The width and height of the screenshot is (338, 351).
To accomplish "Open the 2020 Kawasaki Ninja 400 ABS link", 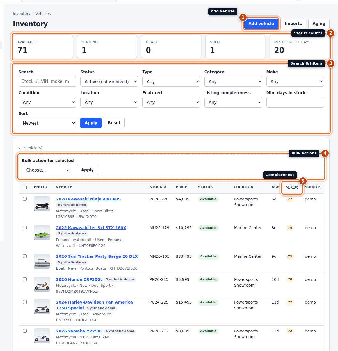I will pos(88,199).
